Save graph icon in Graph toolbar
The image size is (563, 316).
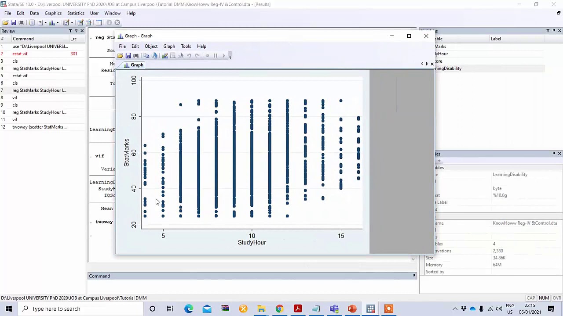point(128,56)
